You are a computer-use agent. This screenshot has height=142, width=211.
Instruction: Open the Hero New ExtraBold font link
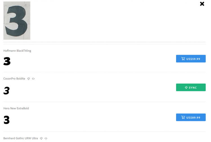16,108
